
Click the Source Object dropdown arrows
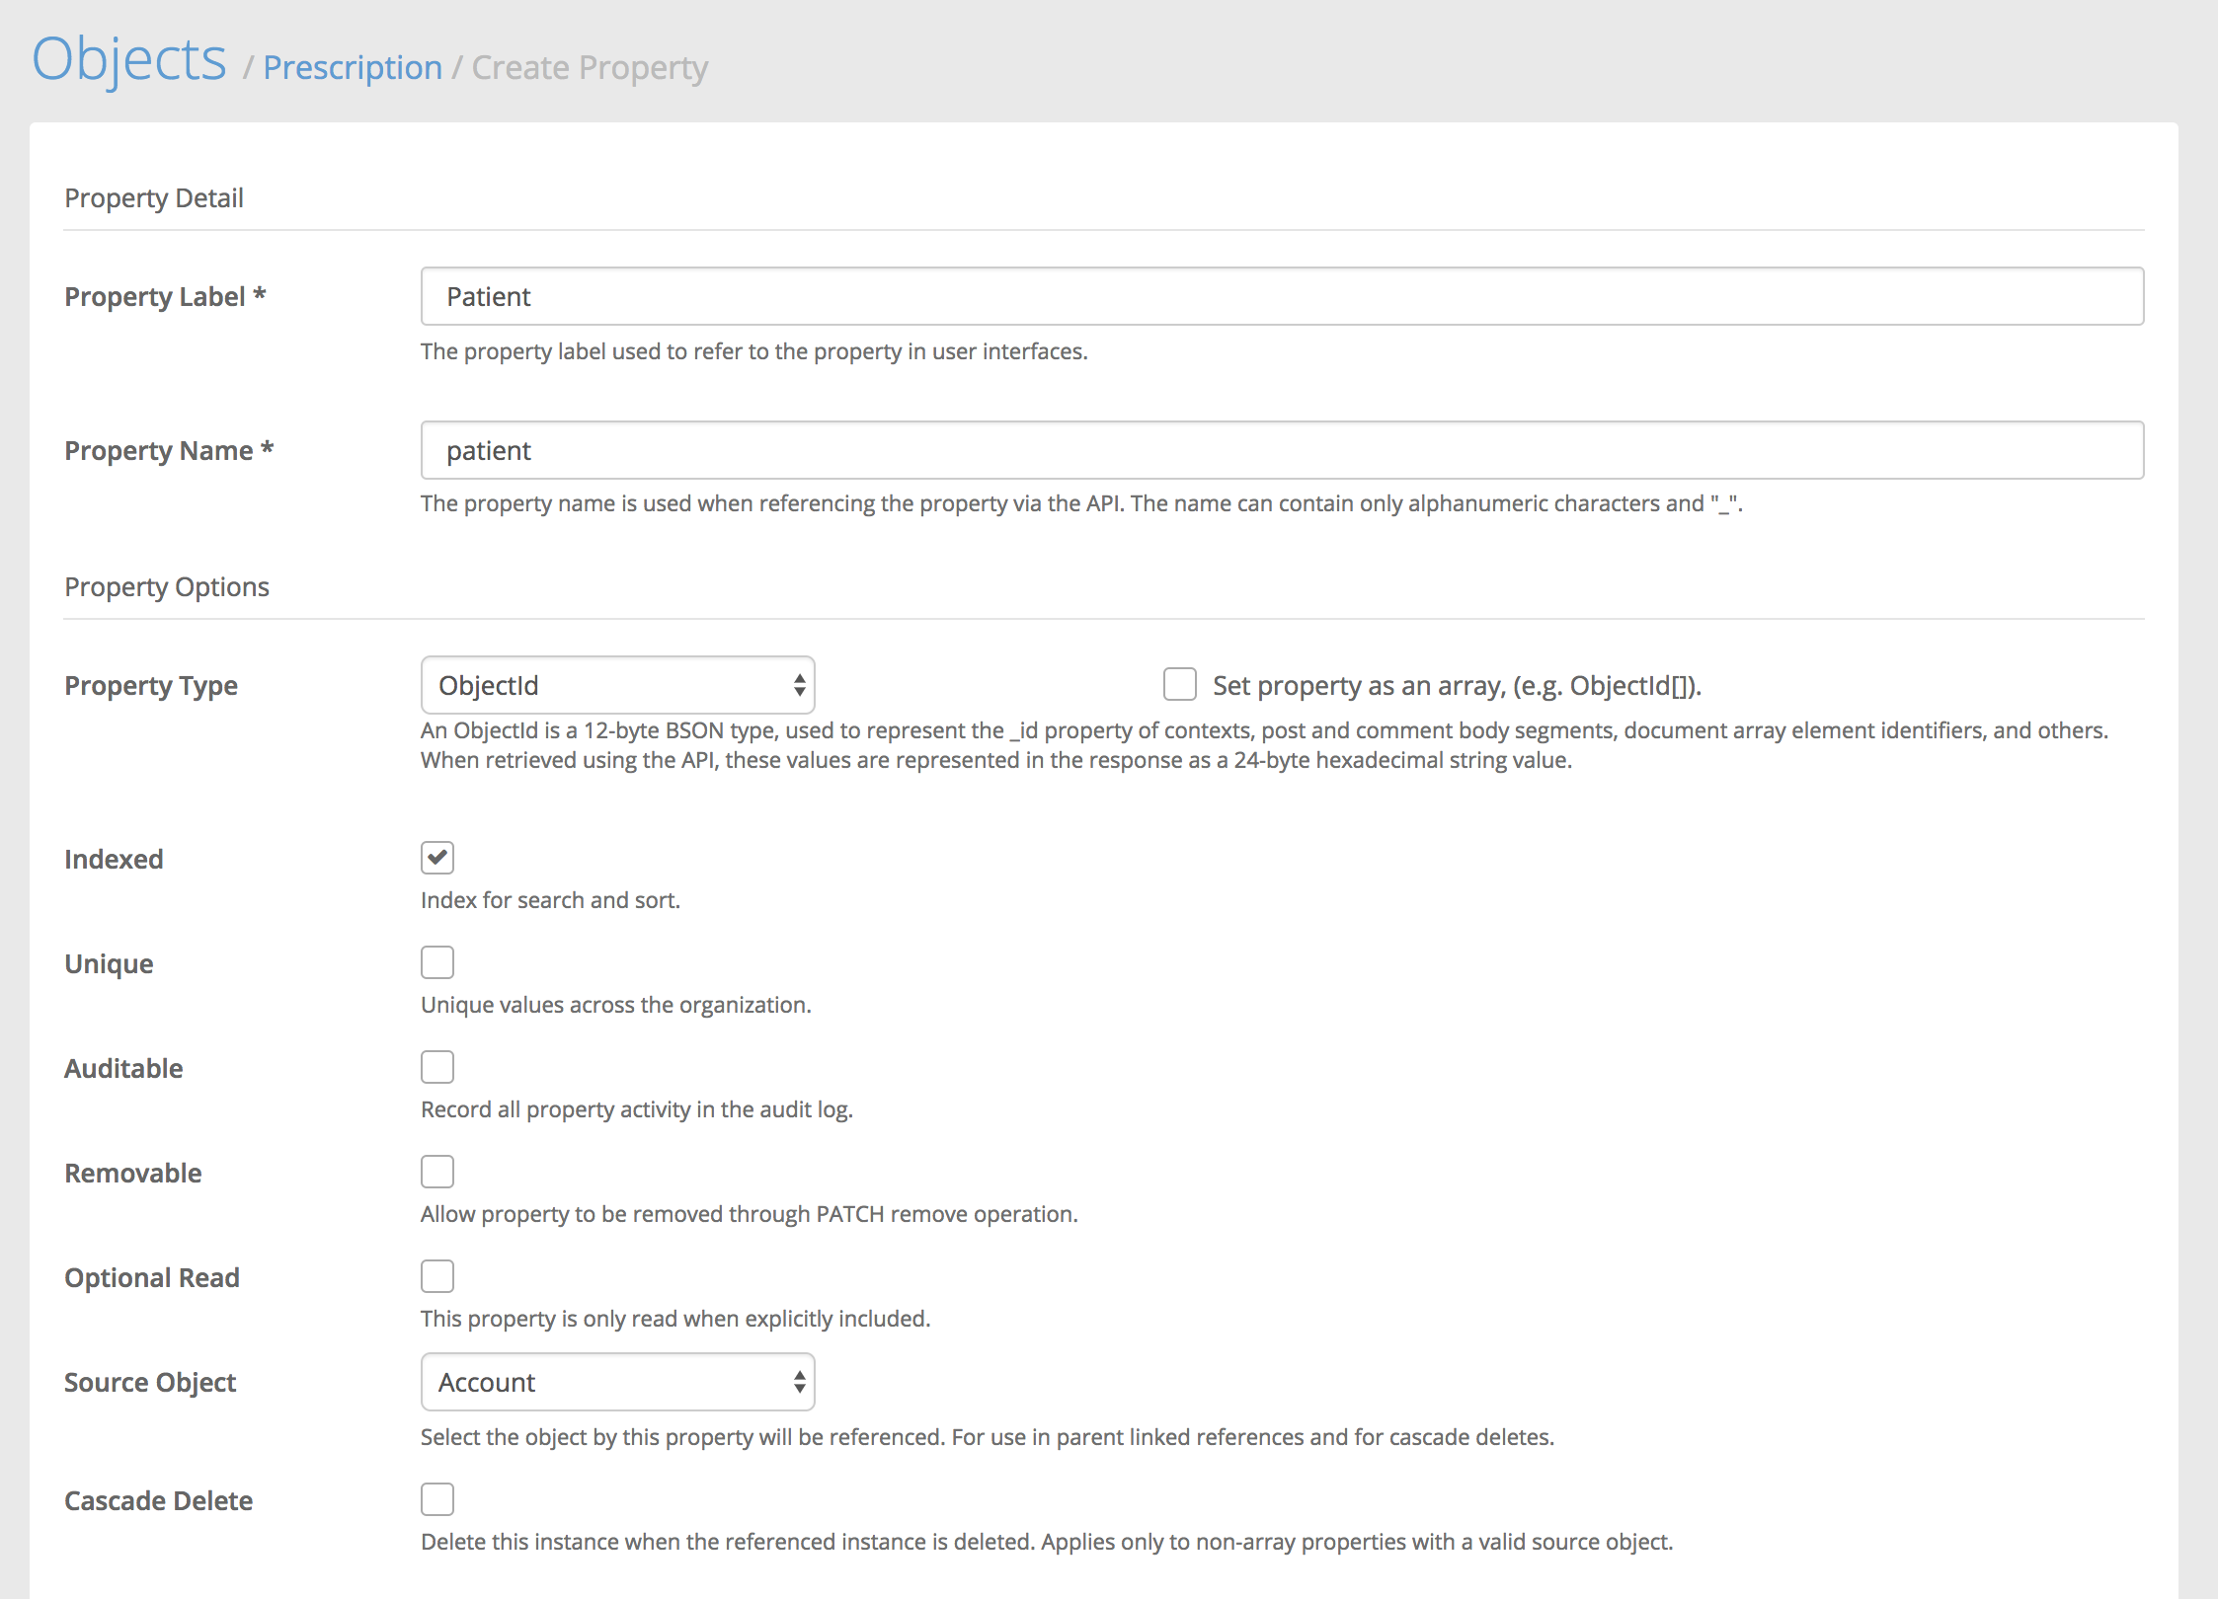[x=799, y=1382]
